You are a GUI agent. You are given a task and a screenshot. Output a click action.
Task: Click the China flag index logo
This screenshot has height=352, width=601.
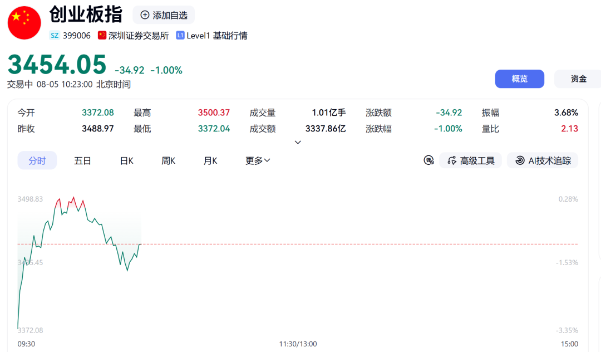pos(24,23)
